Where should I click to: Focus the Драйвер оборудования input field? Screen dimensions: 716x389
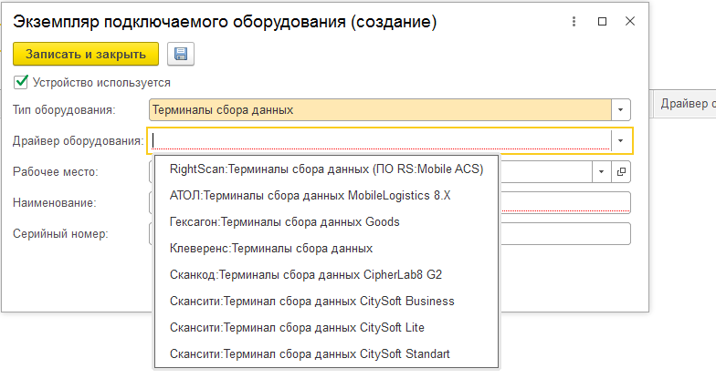(x=380, y=140)
